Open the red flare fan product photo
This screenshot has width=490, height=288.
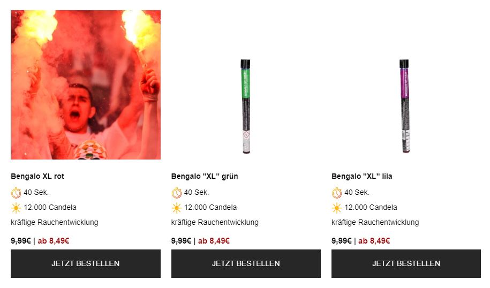pos(86,85)
